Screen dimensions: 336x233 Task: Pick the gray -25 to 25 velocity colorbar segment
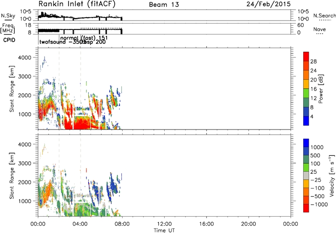tap(306, 175)
